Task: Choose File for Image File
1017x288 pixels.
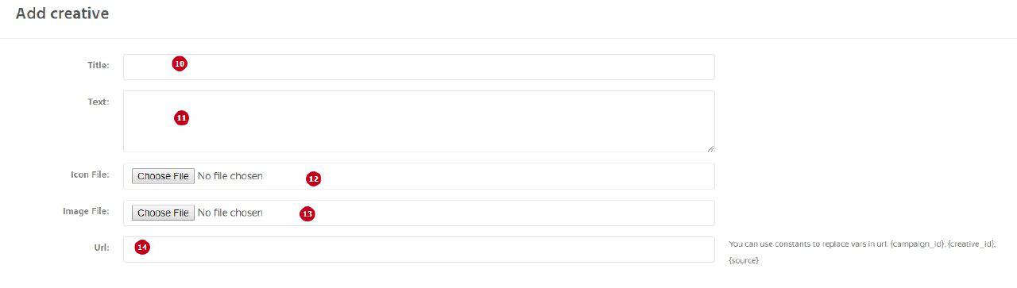Action: pos(162,213)
